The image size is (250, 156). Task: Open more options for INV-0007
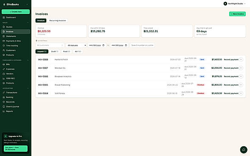[x=241, y=68]
